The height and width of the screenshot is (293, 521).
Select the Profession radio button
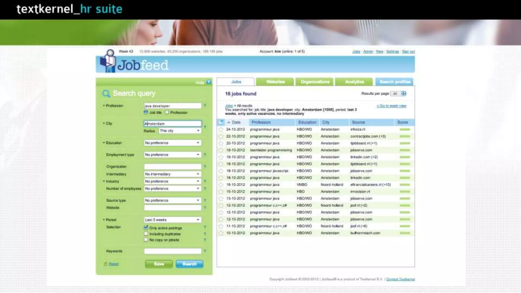[x=167, y=112]
